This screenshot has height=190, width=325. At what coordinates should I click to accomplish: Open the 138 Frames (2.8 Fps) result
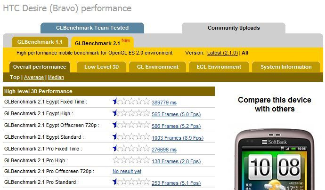point(176,161)
